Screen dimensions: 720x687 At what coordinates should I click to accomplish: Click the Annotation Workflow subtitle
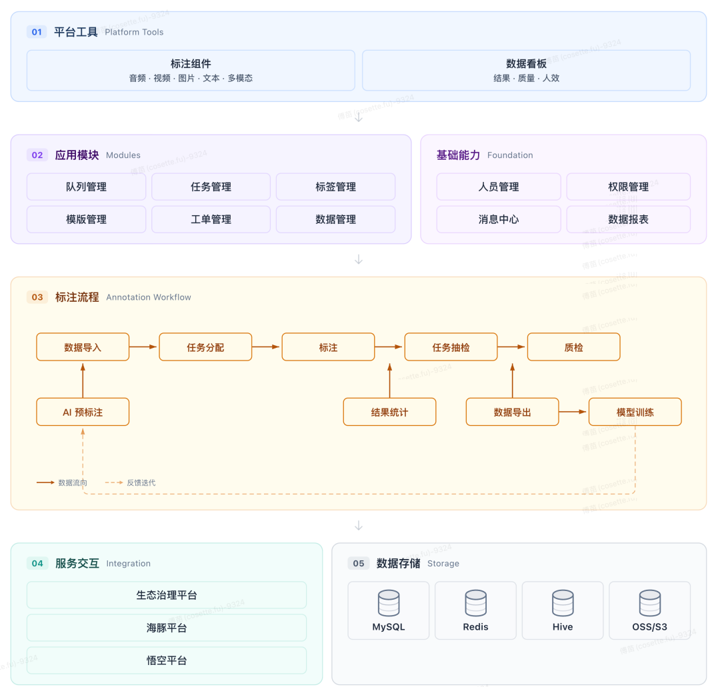pyautogui.click(x=149, y=297)
